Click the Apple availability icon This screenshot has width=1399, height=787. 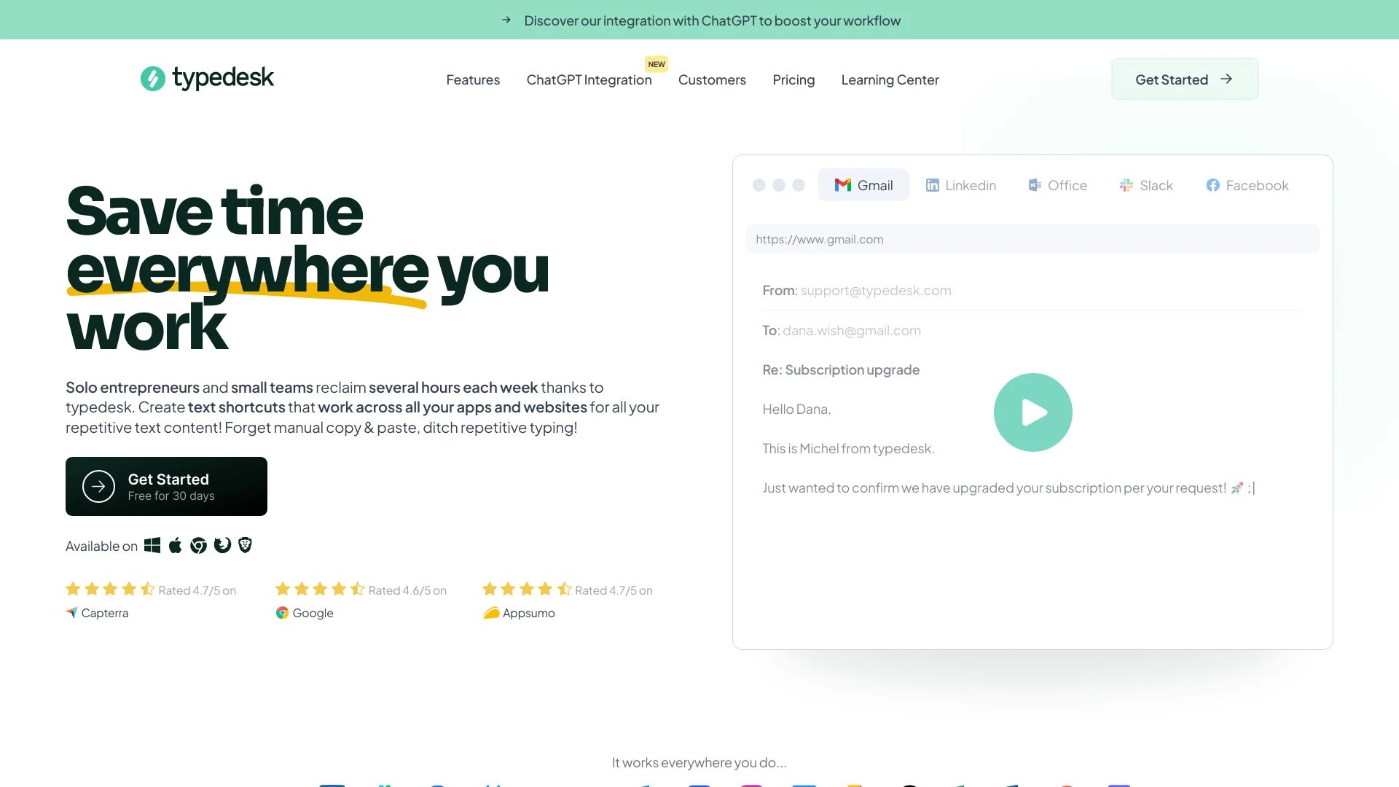(175, 546)
